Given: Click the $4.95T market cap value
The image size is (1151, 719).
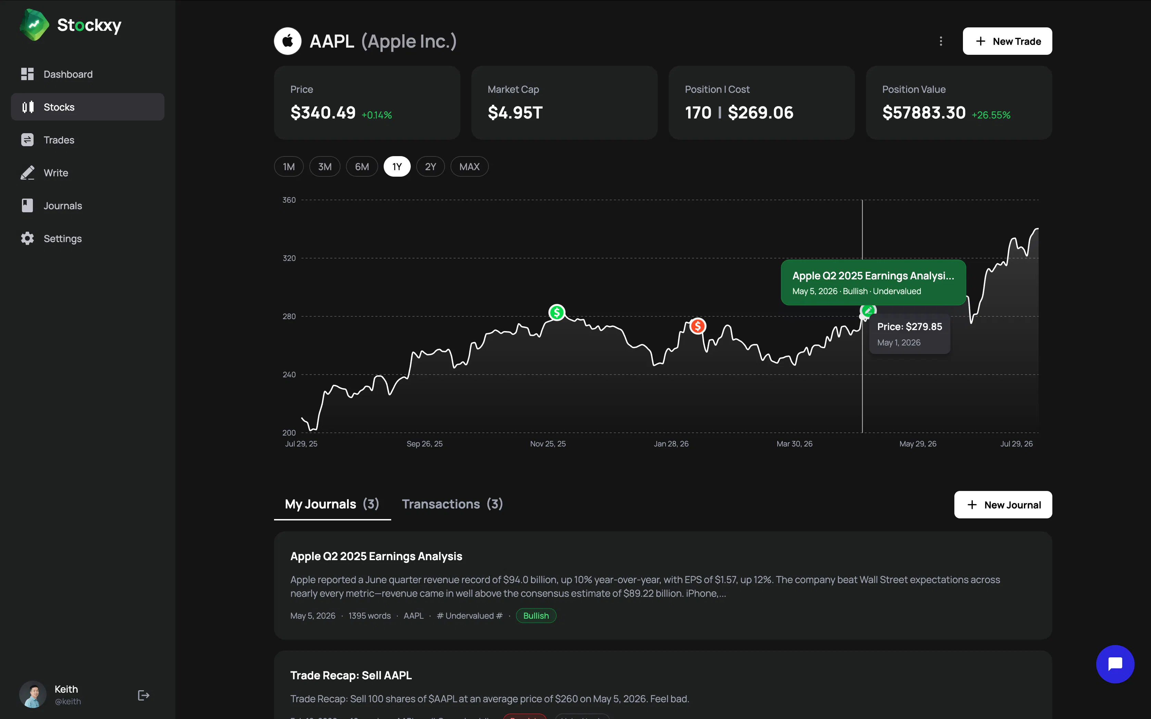Looking at the screenshot, I should coord(515,113).
